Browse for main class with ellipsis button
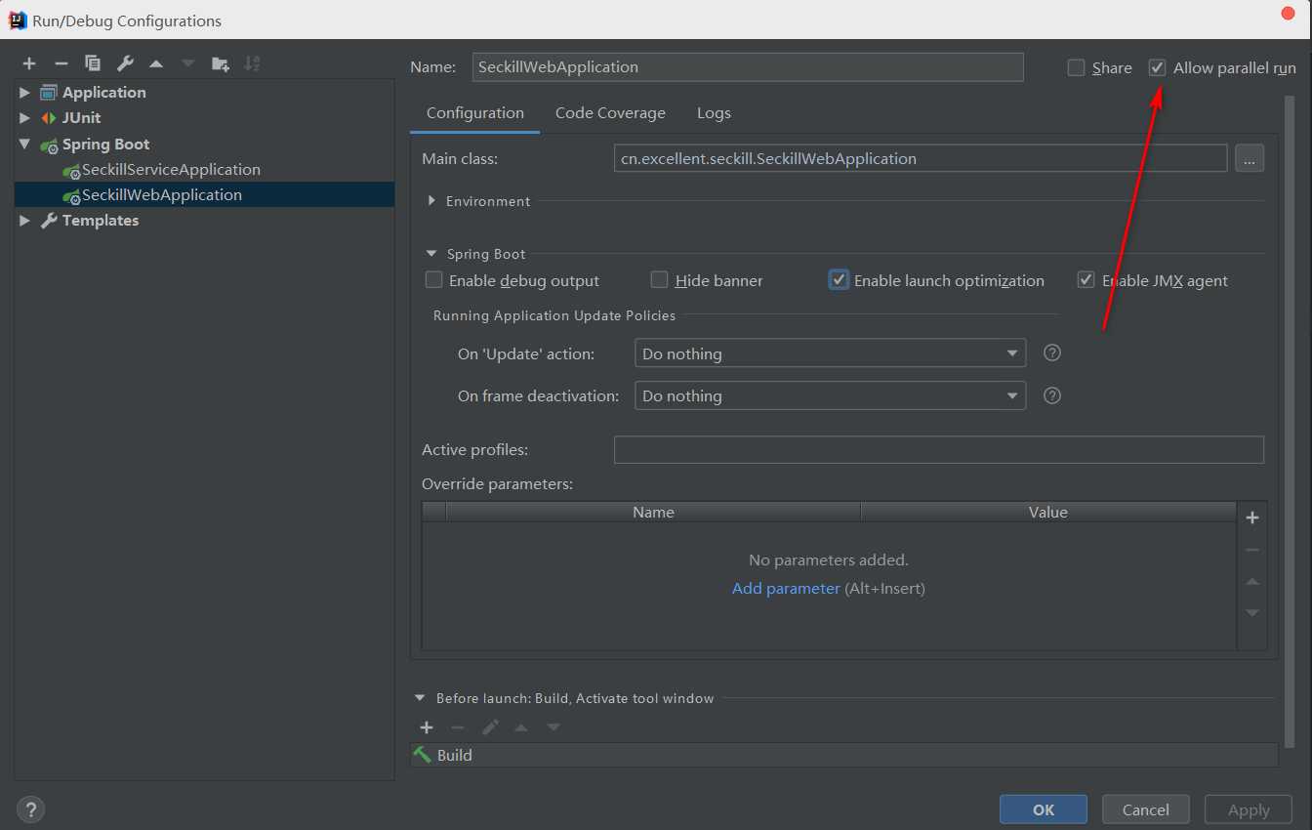This screenshot has width=1312, height=830. click(1250, 158)
